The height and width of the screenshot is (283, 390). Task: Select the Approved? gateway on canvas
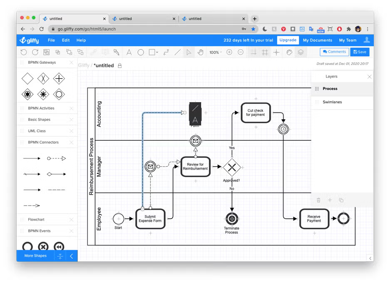pyautogui.click(x=232, y=168)
